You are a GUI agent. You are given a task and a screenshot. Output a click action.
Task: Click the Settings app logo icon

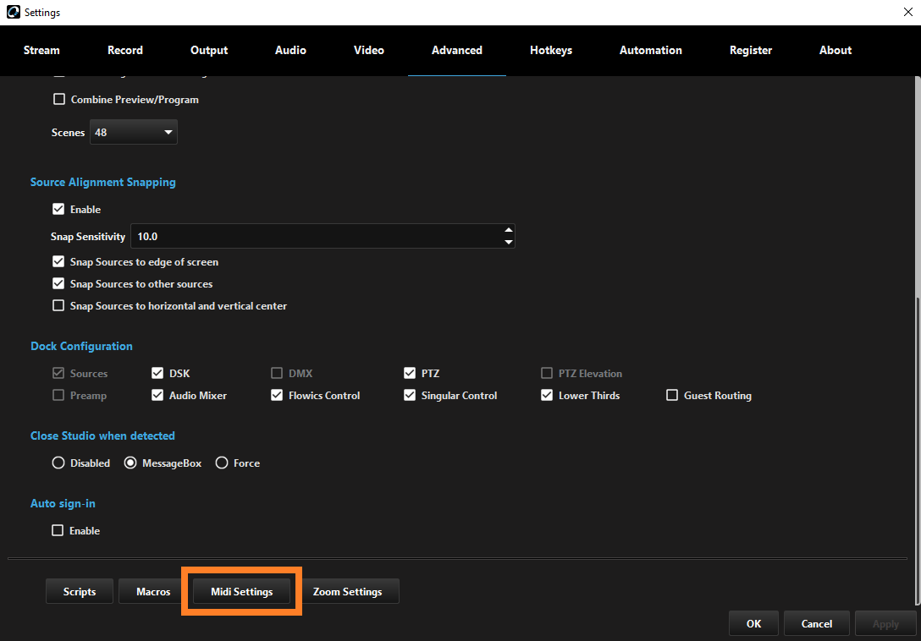13,12
